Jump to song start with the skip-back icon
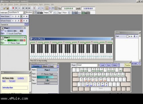Image resolution: width=143 pixels, height=104 pixels. click(x=23, y=8)
